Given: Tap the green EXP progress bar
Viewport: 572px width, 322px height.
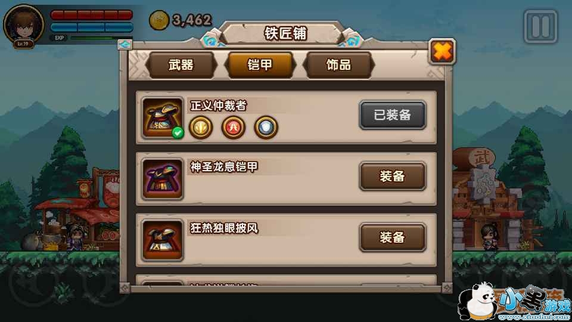Looking at the screenshot, I should pyautogui.click(x=95, y=38).
